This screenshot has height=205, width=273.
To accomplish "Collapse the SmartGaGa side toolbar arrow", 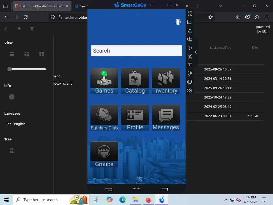I will [x=196, y=52].
